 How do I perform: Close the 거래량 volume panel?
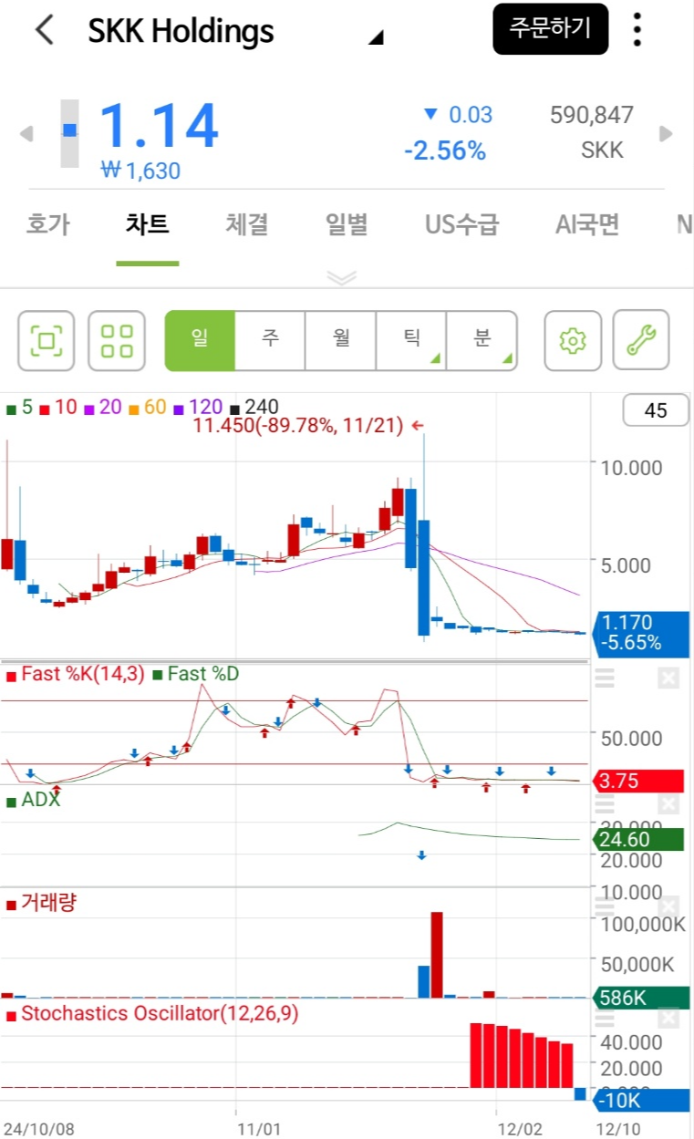coord(668,907)
